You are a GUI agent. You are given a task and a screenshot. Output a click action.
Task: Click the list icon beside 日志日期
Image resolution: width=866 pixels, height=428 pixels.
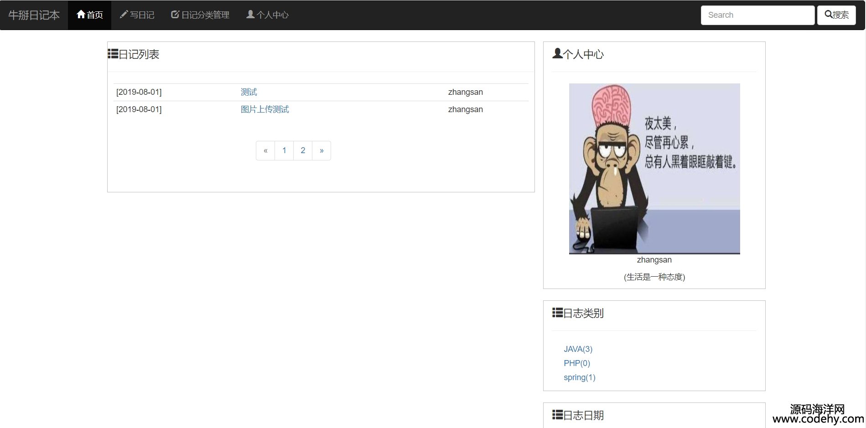coord(557,414)
